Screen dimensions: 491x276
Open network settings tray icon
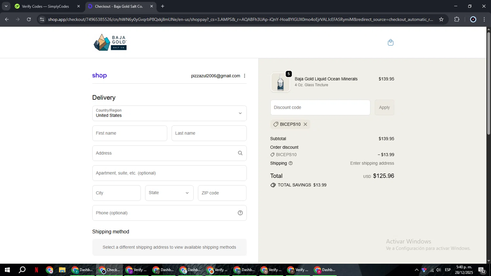[x=432, y=270]
